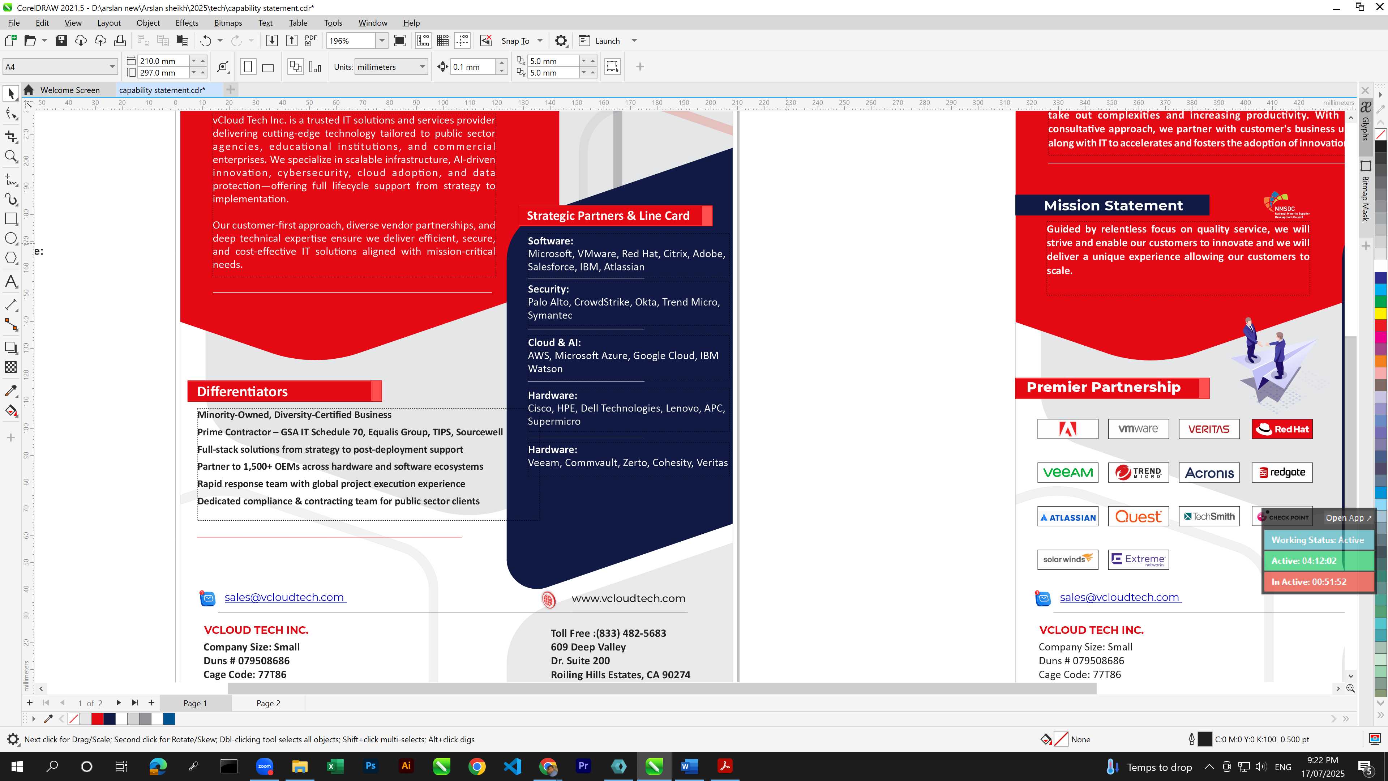Pick the red swatch in document palette

click(x=98, y=718)
